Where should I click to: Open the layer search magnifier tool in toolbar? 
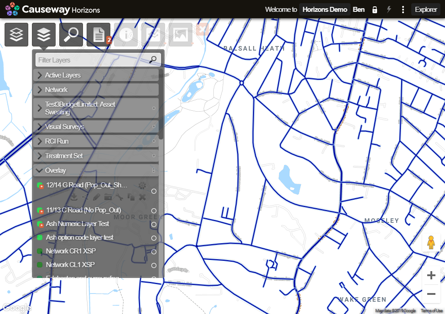71,34
